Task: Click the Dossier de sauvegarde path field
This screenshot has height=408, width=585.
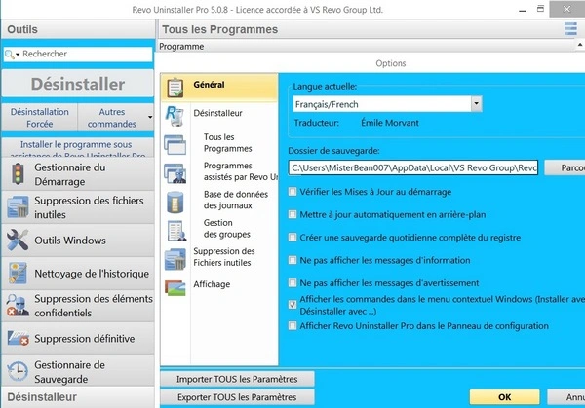Action: point(413,167)
